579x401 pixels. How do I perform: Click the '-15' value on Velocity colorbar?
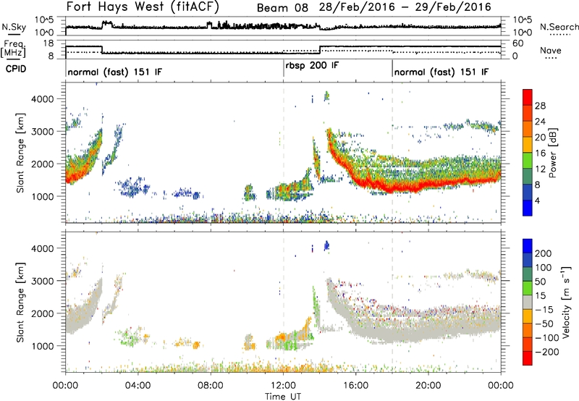pos(544,310)
